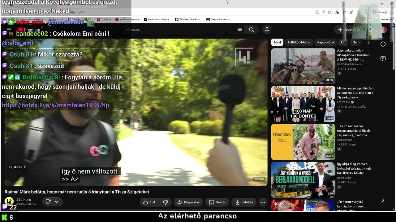Open the 444.hu channel avatar
This screenshot has width=396, height=222.
[9, 202]
